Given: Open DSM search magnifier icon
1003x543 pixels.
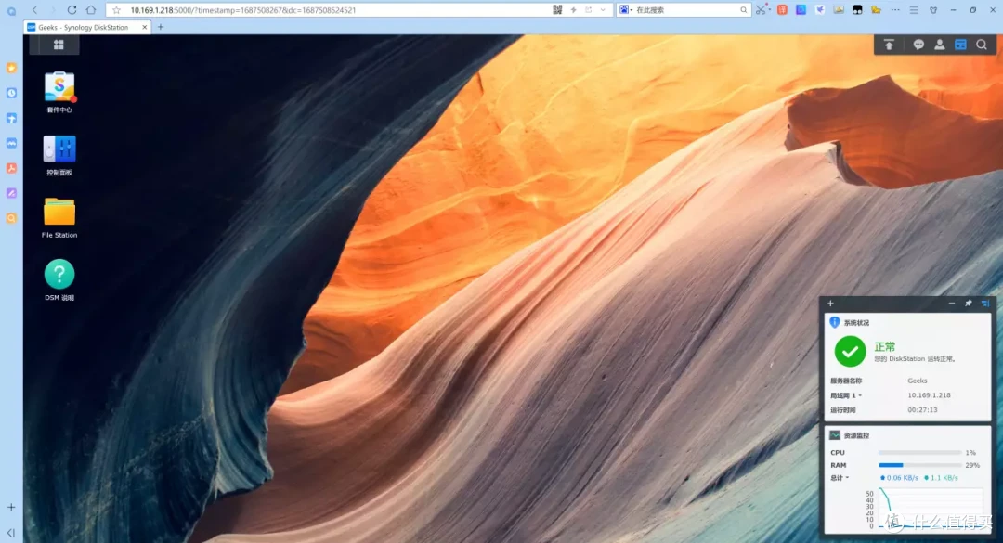Looking at the screenshot, I should click(x=982, y=45).
